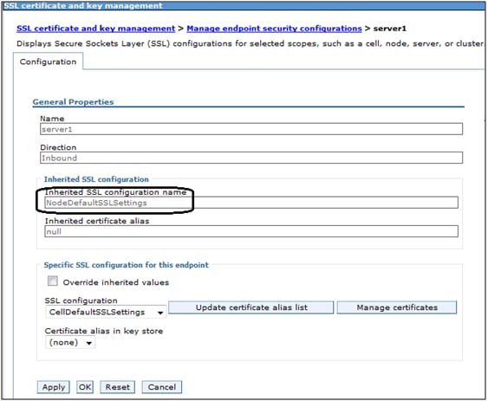Switch to the Configuration tab
The width and height of the screenshot is (488, 401).
click(49, 61)
